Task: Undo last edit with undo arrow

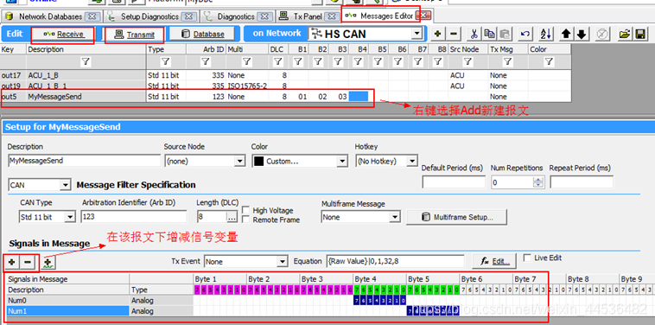Action: coord(526,35)
